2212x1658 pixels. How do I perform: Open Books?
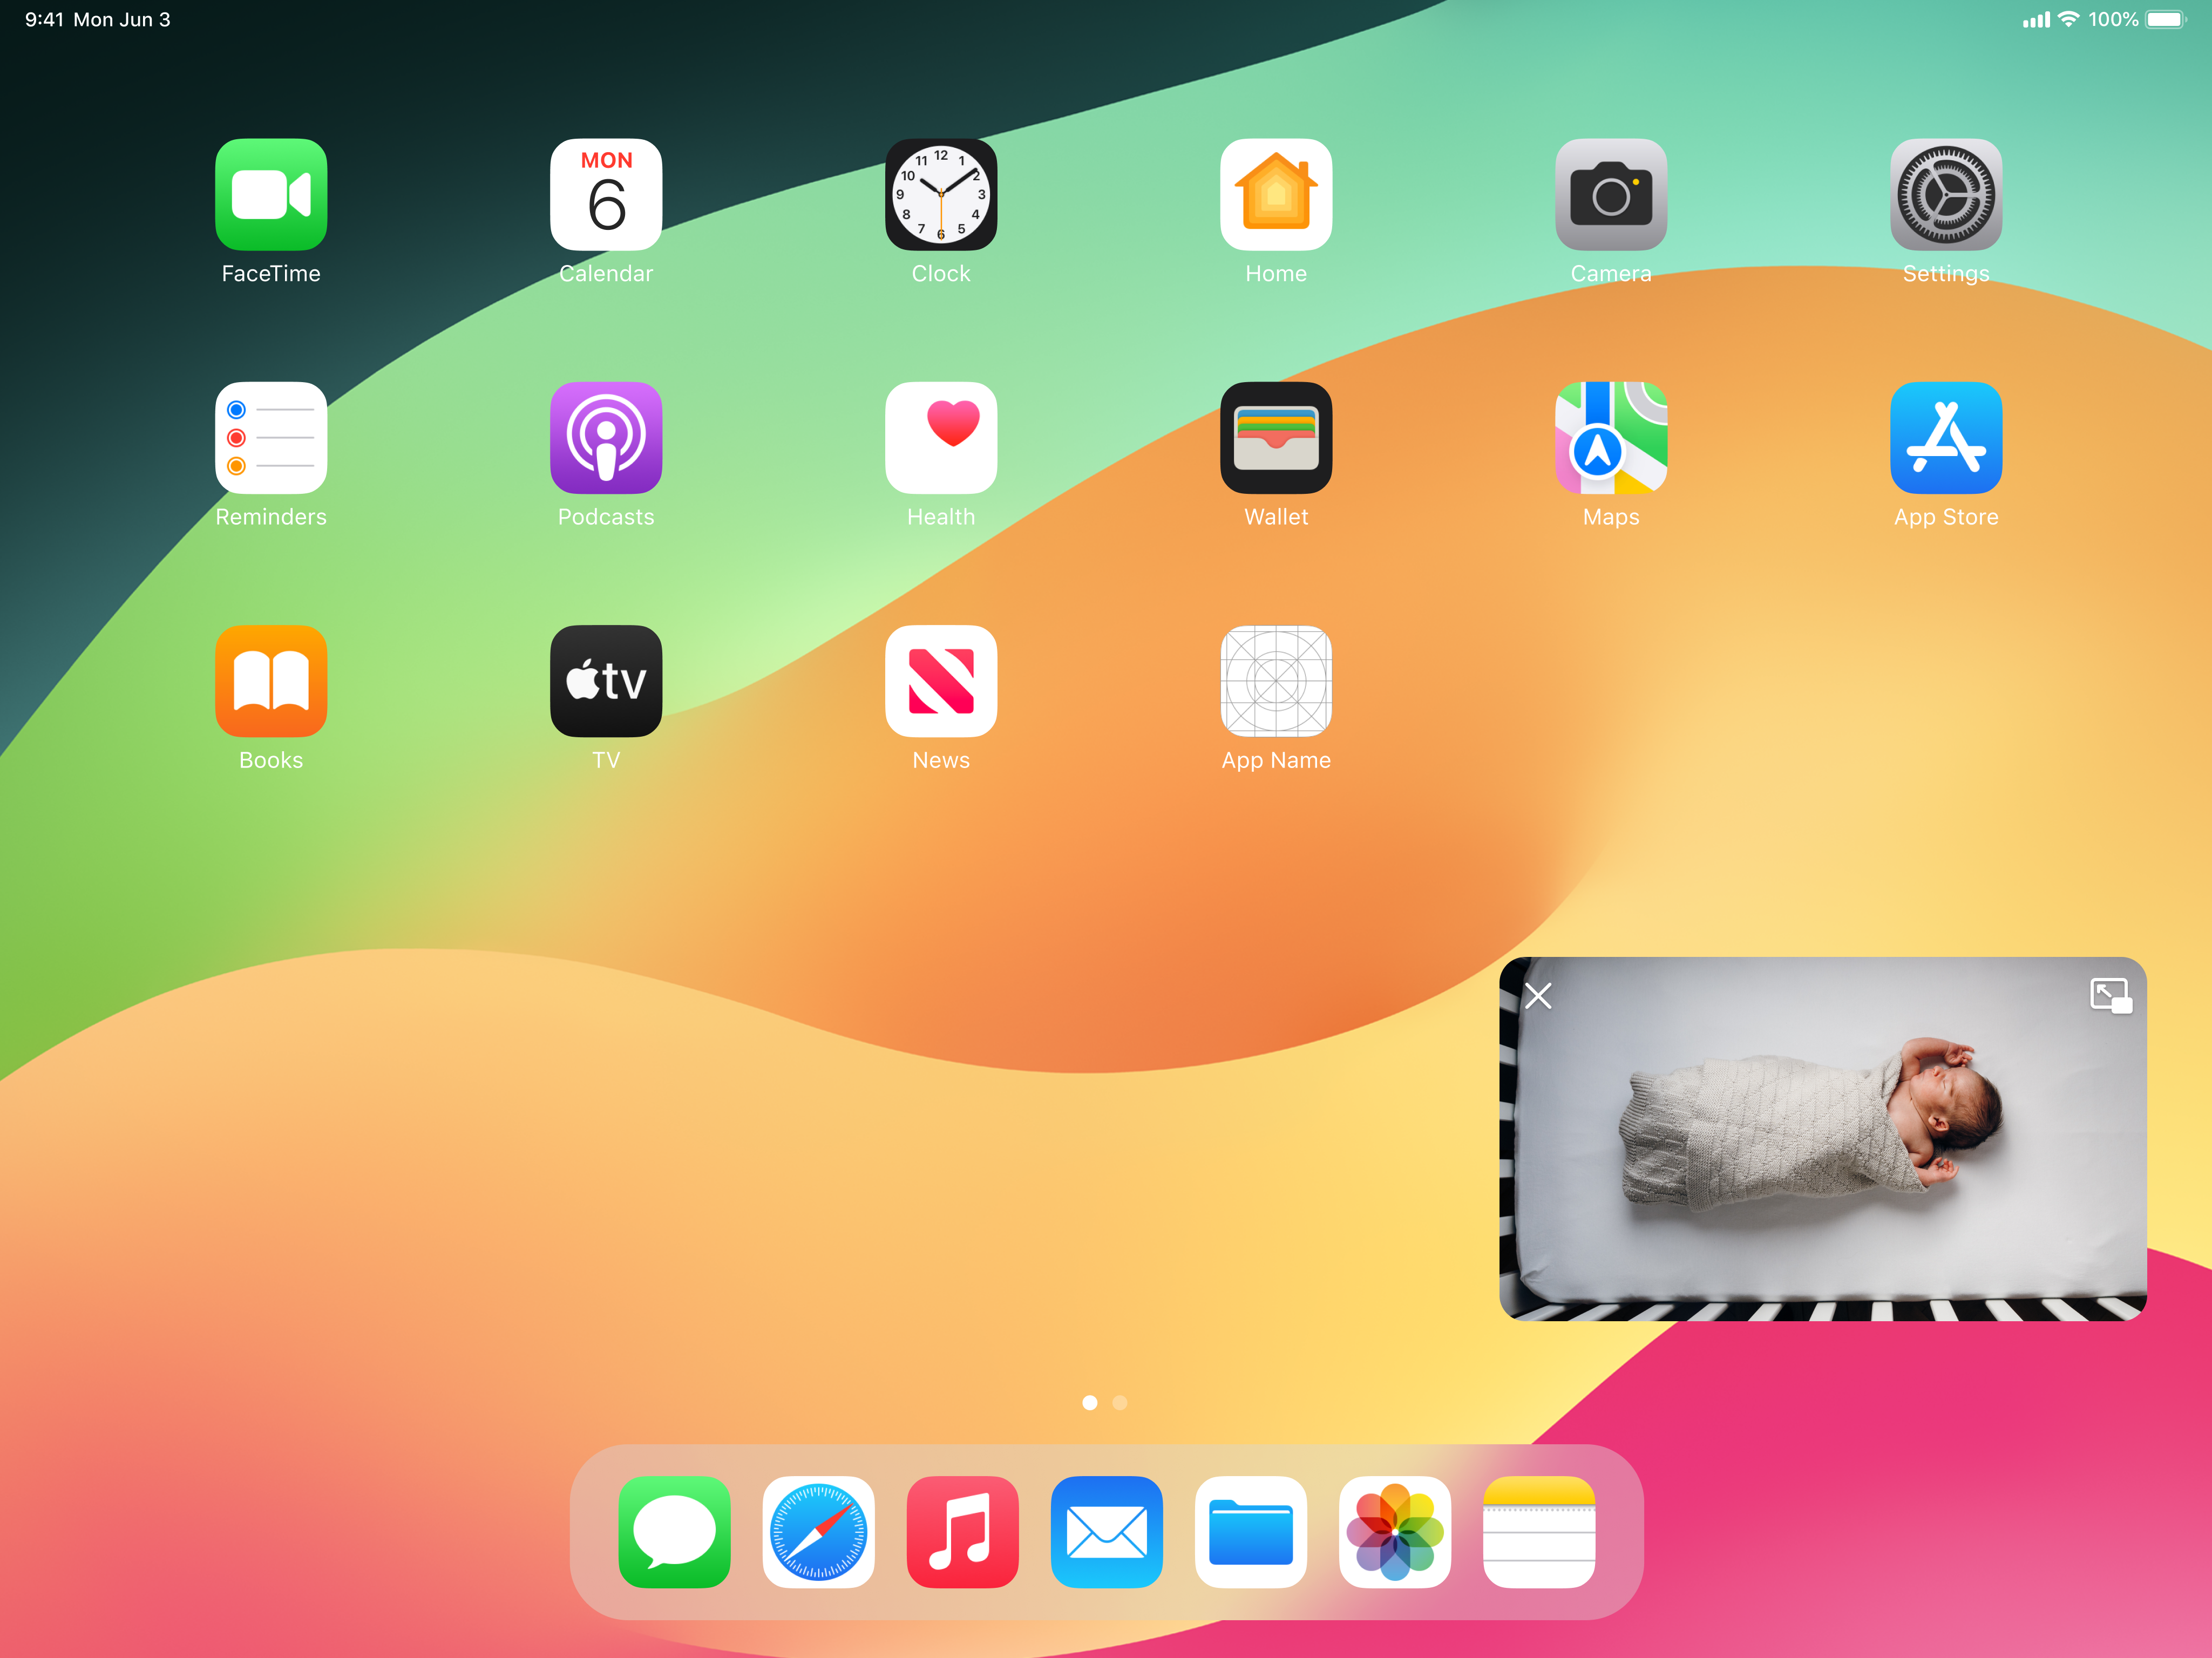tap(271, 681)
